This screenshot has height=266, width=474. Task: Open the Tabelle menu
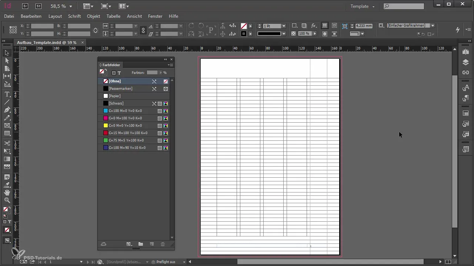tap(113, 16)
